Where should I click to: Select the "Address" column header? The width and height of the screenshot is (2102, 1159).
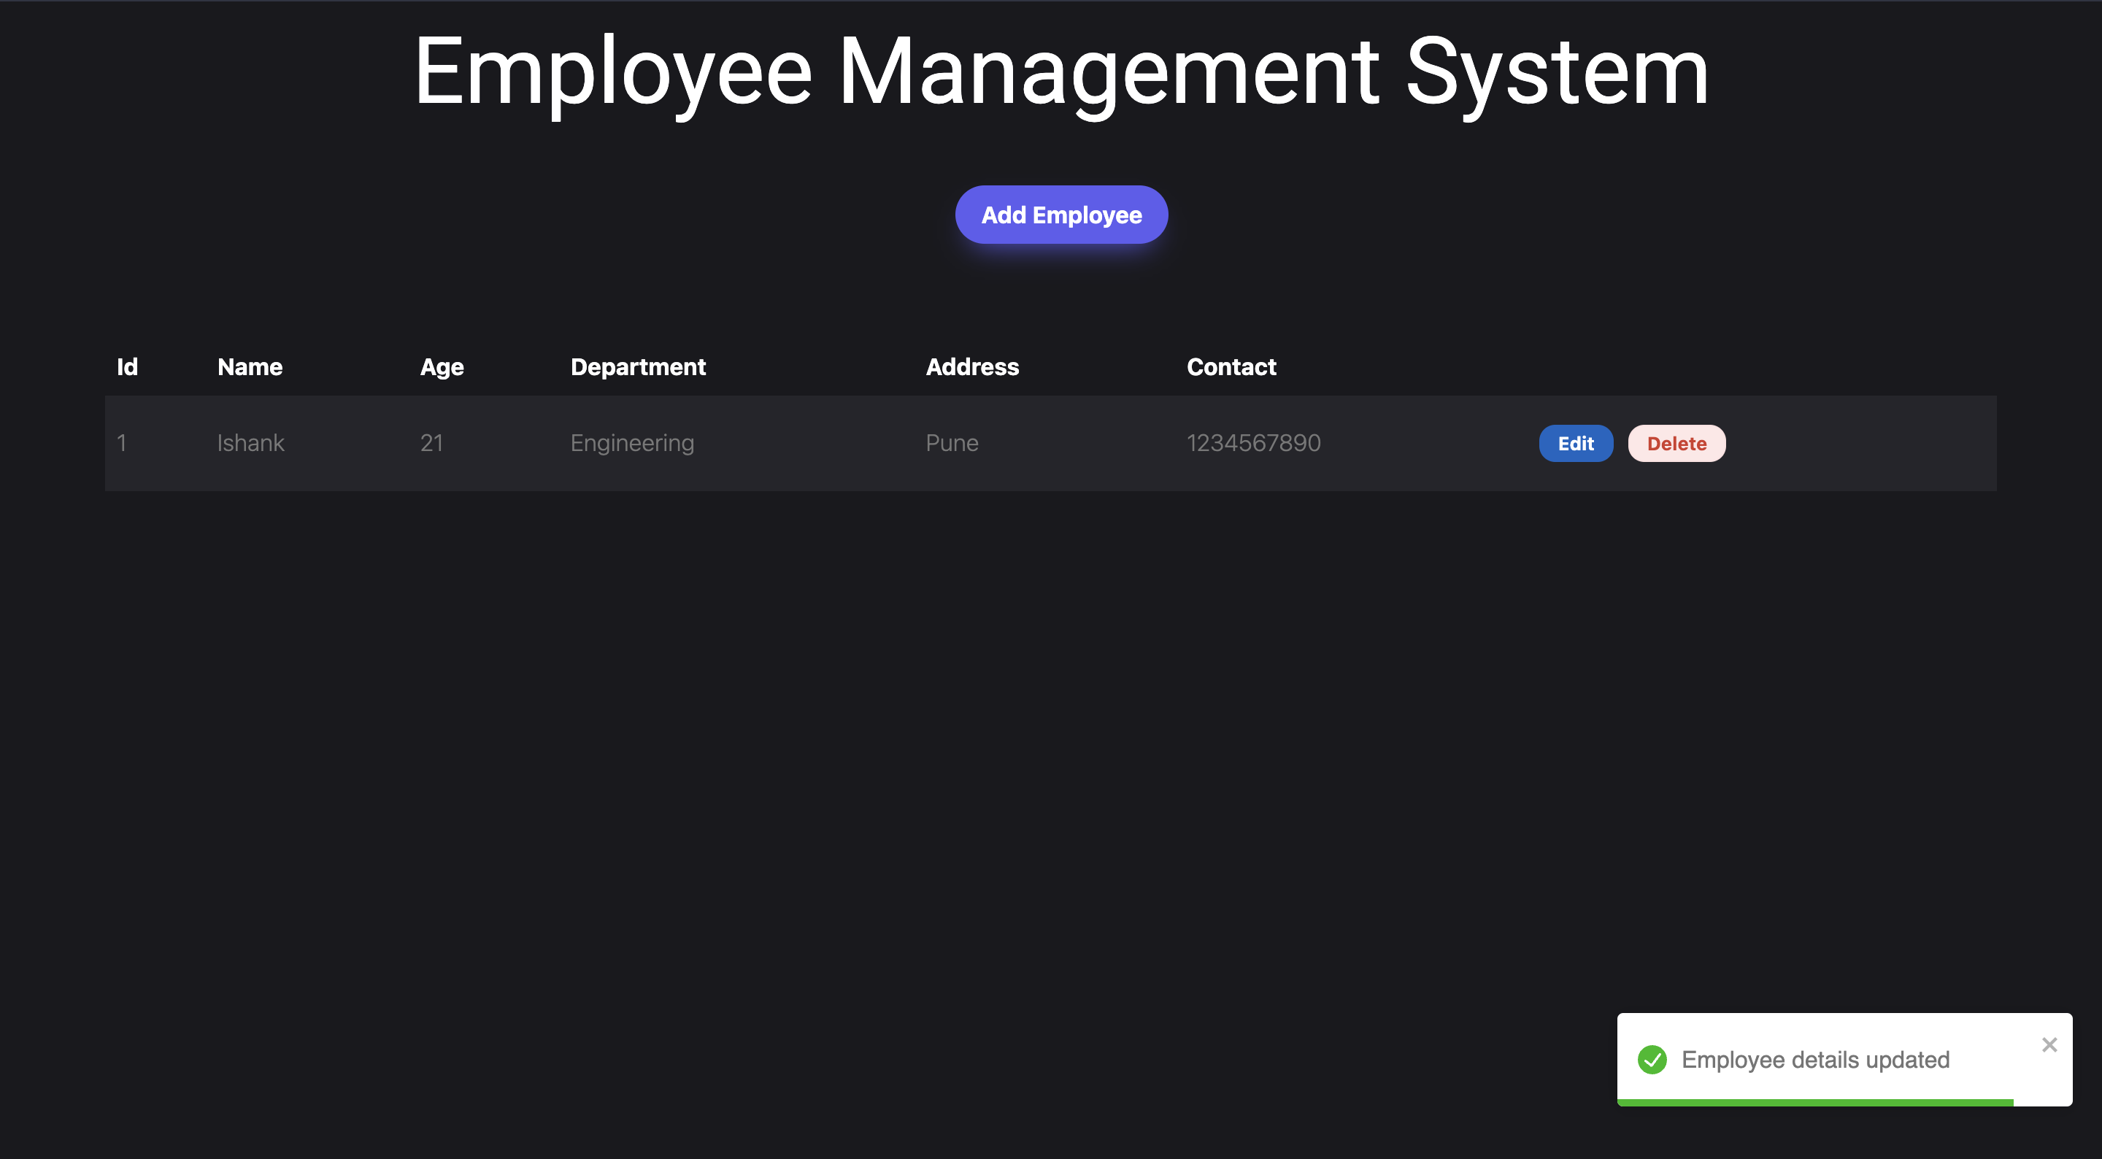click(972, 367)
